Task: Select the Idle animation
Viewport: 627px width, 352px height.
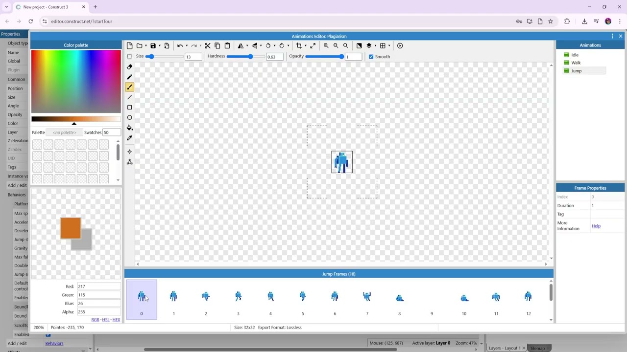Action: coord(575,55)
